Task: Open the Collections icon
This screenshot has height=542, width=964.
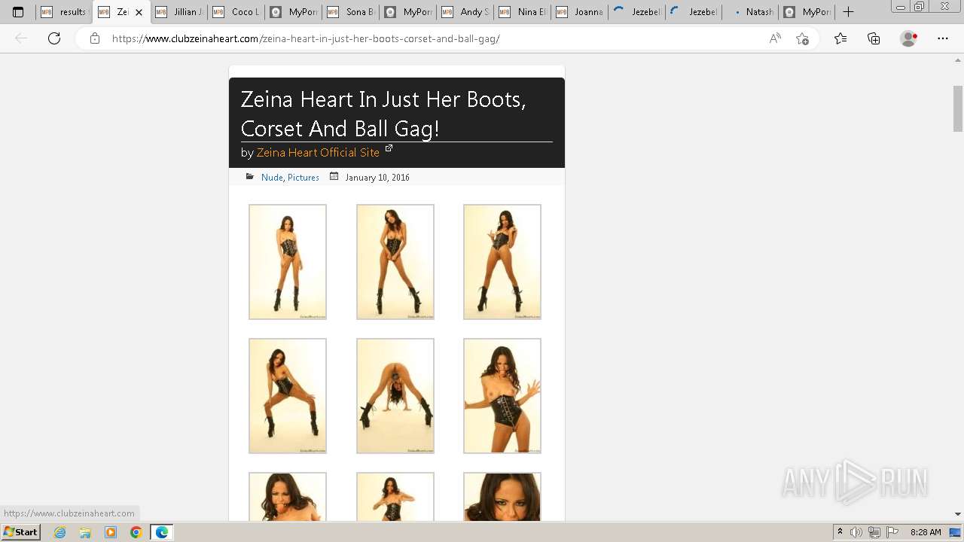Action: [874, 38]
